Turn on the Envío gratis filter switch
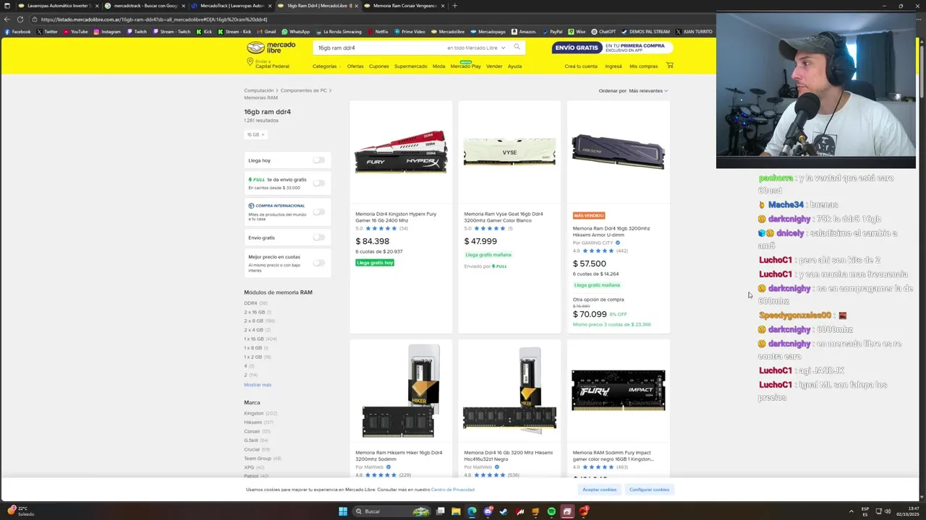 (318, 237)
